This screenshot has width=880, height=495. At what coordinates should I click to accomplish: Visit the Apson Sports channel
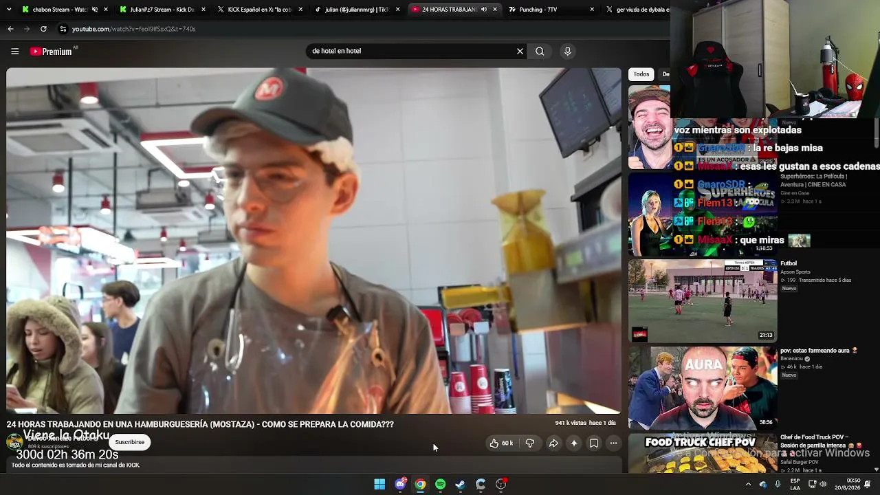tap(795, 272)
